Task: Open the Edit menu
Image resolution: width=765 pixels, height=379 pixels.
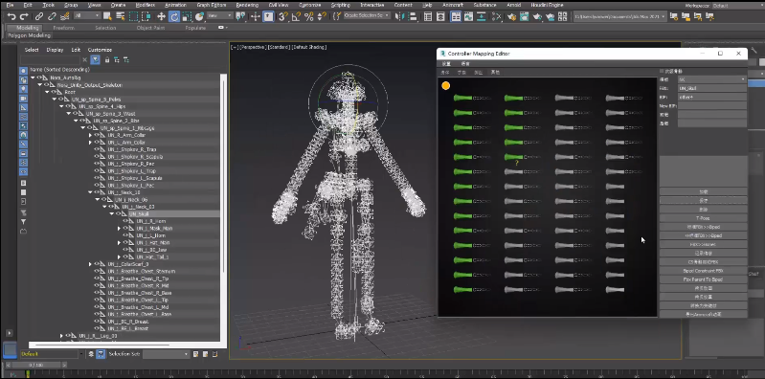Action: point(28,5)
